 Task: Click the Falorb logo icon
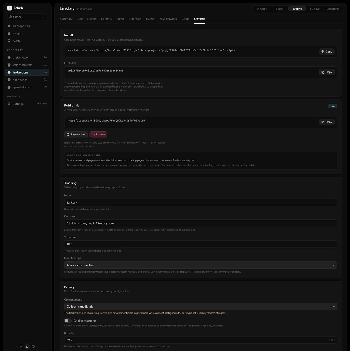(x=10, y=8)
